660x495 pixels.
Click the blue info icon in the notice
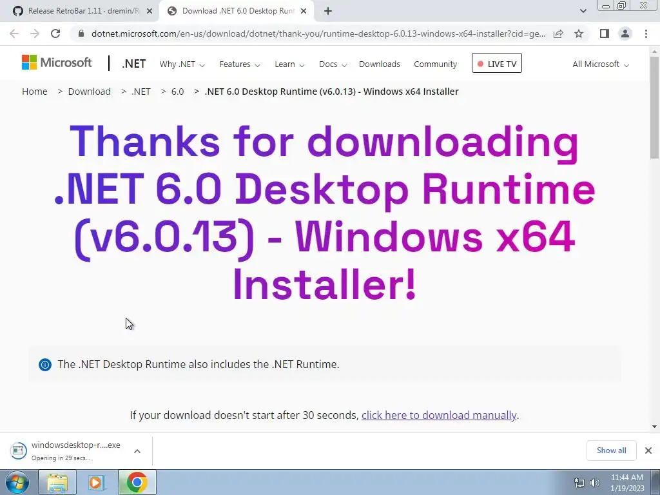pos(45,365)
